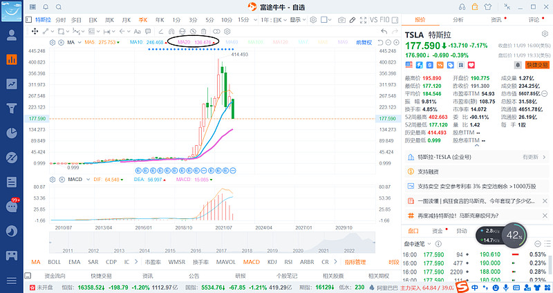The height and width of the screenshot is (293, 553).
Task: Open the 盘中逐笔 dropdown
Action: [418, 244]
